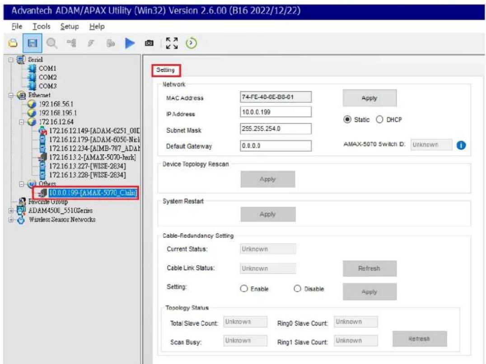Viewport: 486px width, 364px height.
Task: Click Apply button in Network section
Action: (369, 98)
